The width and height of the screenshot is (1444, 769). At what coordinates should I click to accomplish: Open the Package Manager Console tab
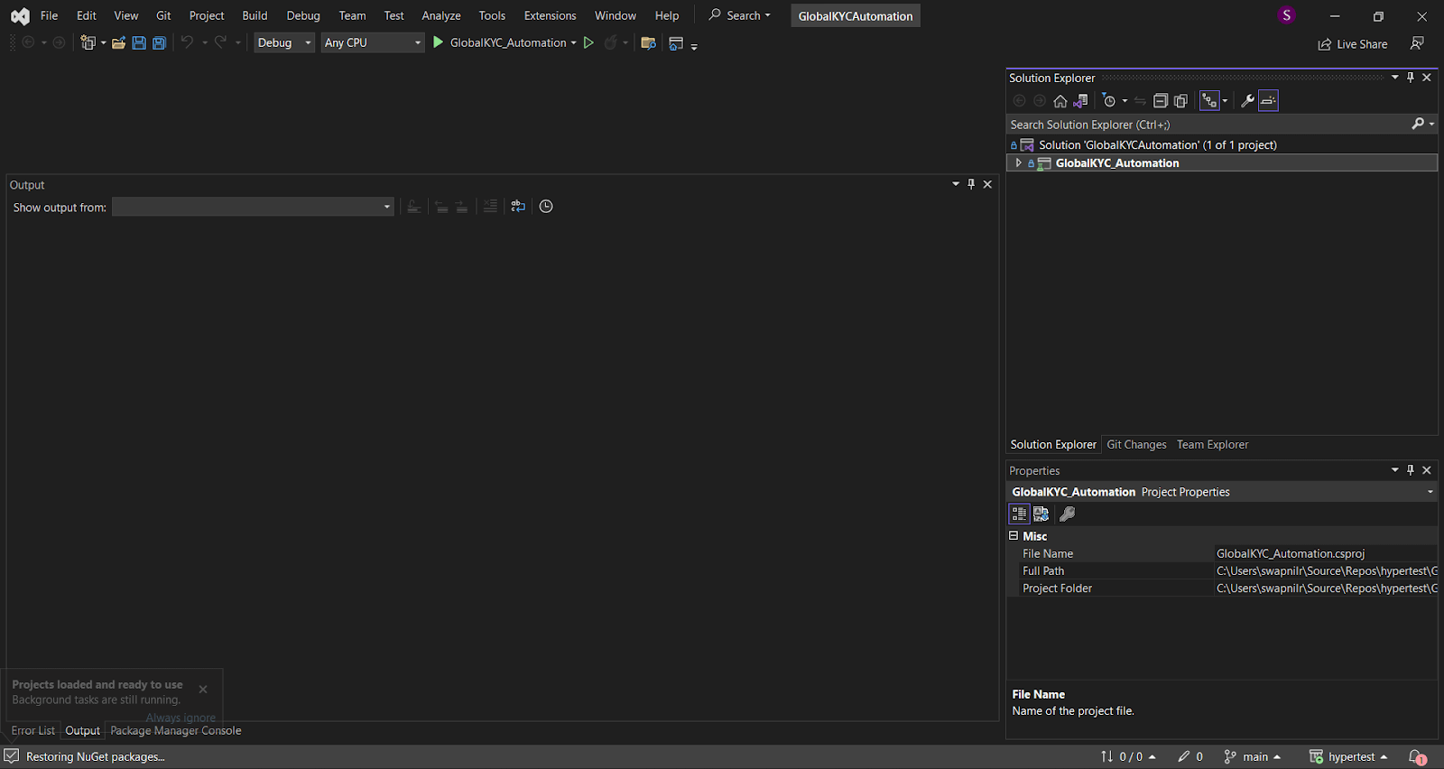click(x=176, y=730)
